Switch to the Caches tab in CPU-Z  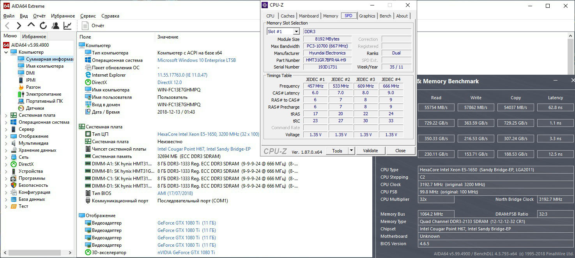pos(288,16)
